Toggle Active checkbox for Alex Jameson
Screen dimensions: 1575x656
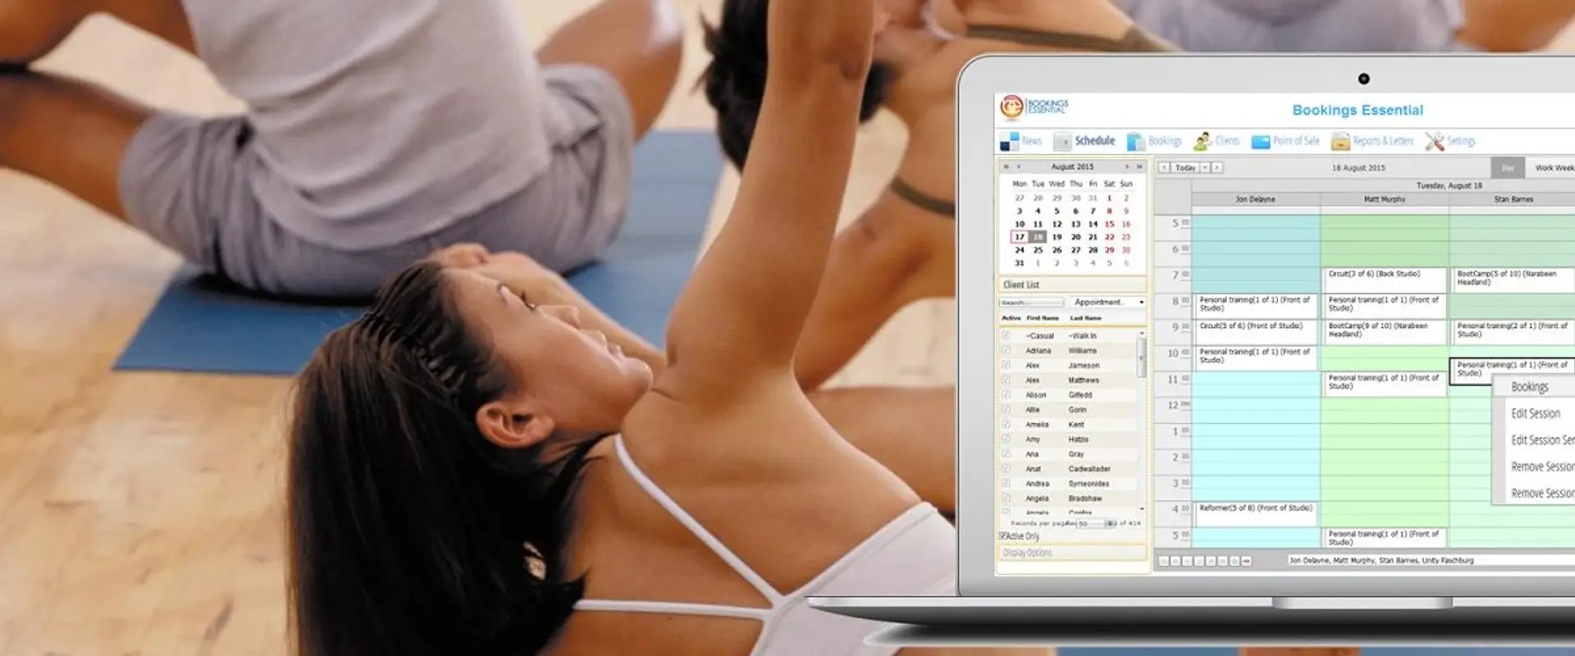(x=1006, y=365)
